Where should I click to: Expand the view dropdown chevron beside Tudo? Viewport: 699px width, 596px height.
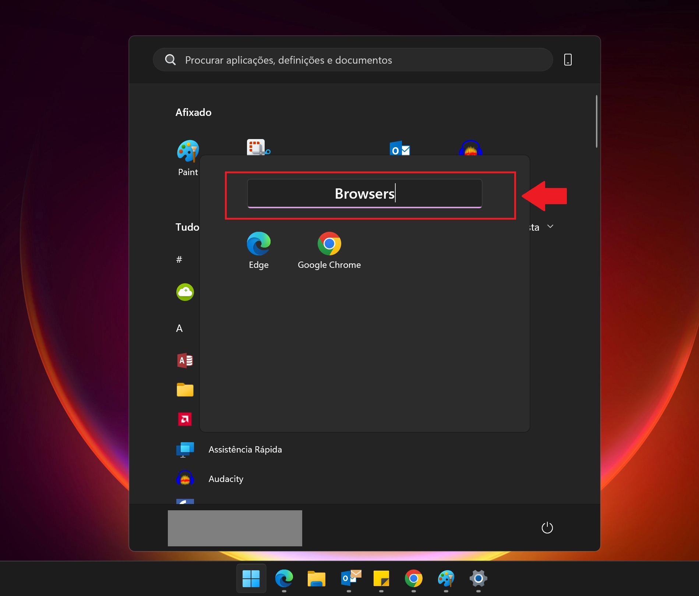(550, 227)
